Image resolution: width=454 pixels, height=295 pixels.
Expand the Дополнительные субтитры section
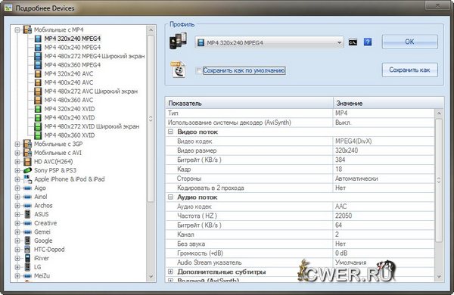[x=170, y=272]
